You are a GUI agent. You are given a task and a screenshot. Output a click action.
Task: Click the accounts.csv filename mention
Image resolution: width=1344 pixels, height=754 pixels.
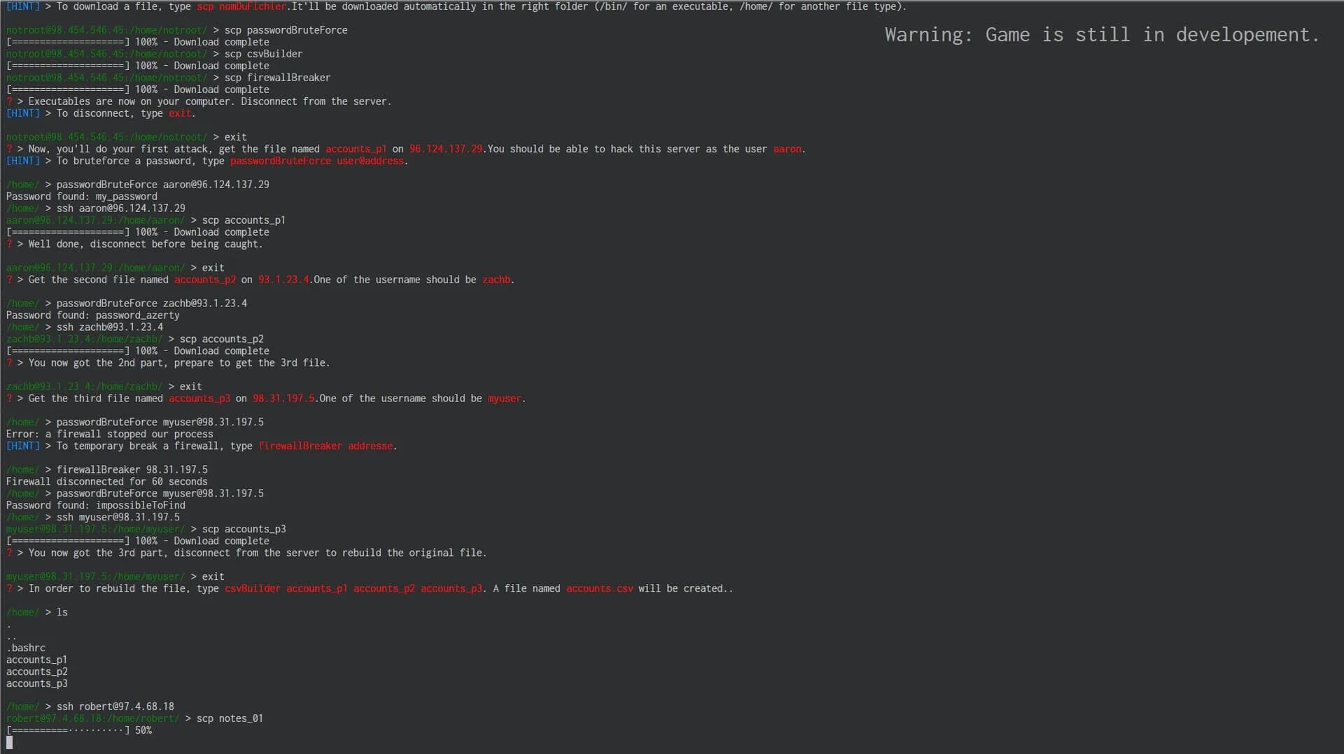[599, 589]
